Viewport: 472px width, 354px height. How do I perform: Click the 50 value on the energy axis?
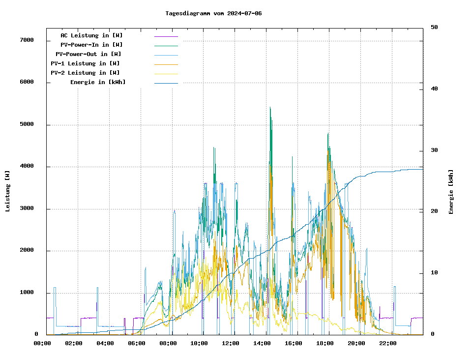point(434,28)
